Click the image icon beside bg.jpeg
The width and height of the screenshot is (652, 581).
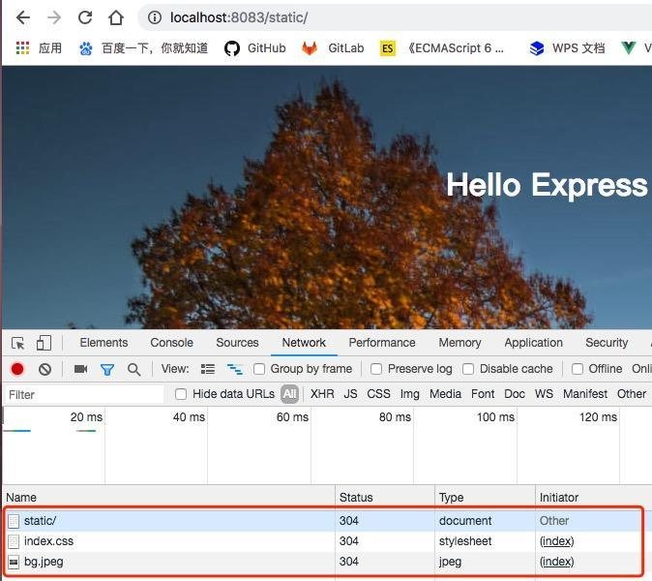14,563
